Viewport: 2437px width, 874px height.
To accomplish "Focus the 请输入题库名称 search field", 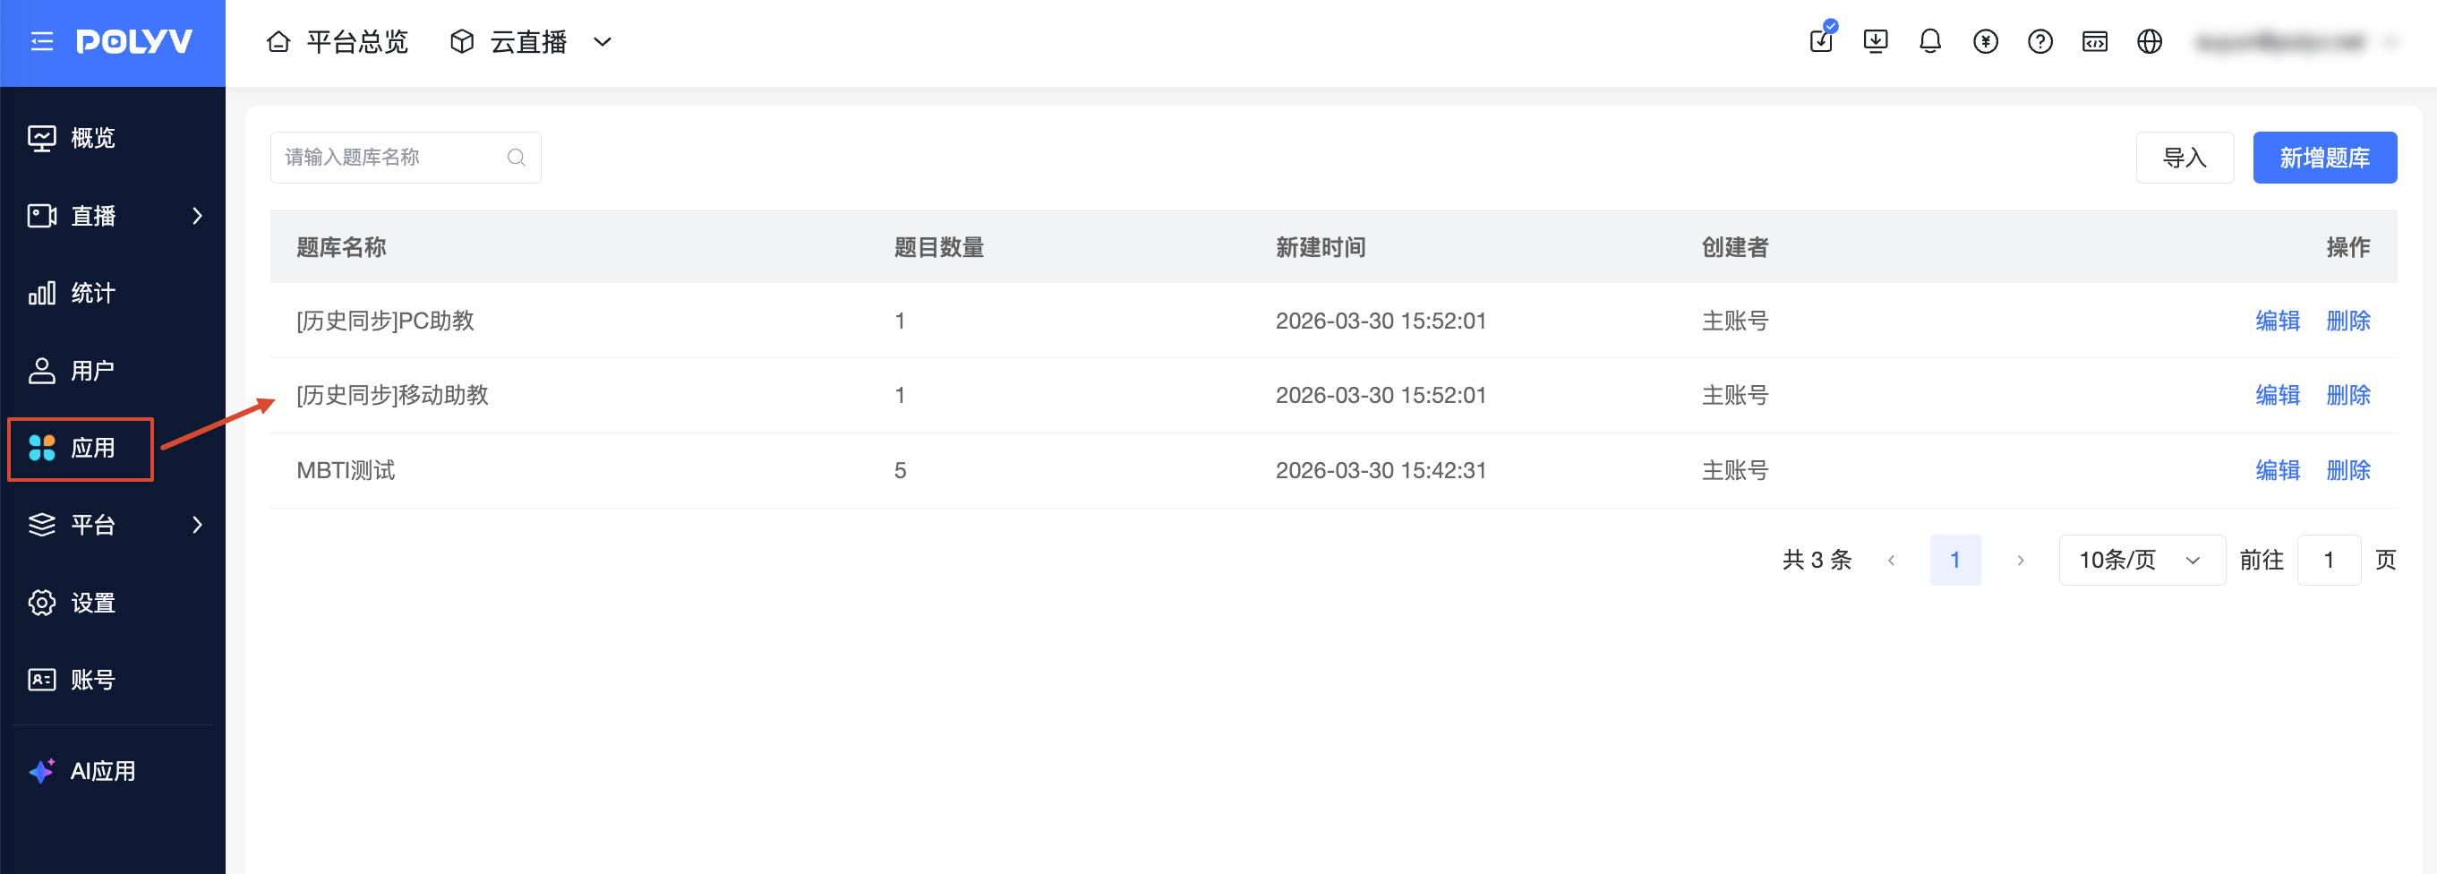I will coord(405,157).
